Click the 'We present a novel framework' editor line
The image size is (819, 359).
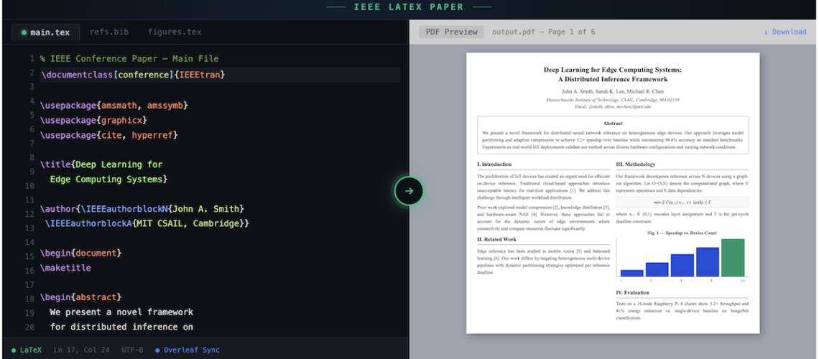point(121,312)
